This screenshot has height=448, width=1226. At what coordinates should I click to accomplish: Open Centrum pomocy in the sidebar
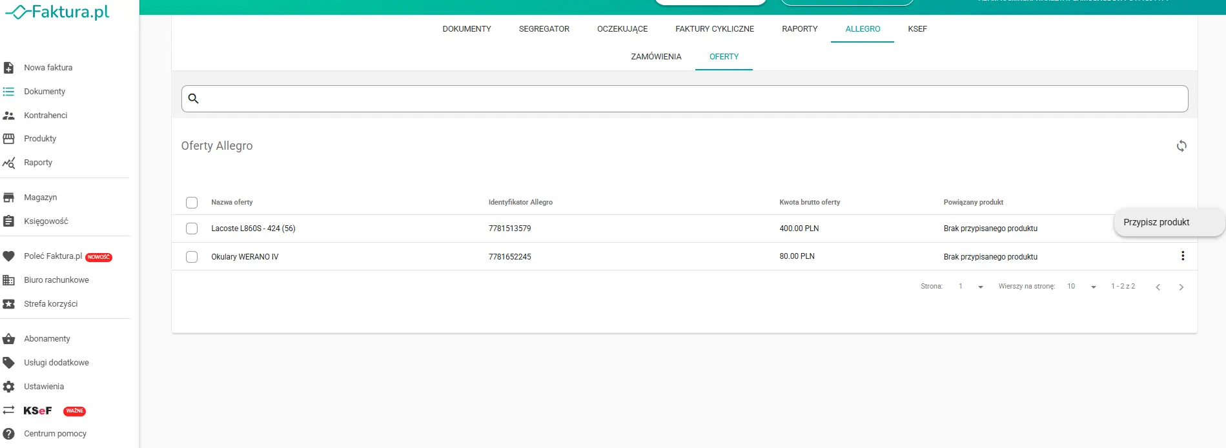(x=55, y=434)
